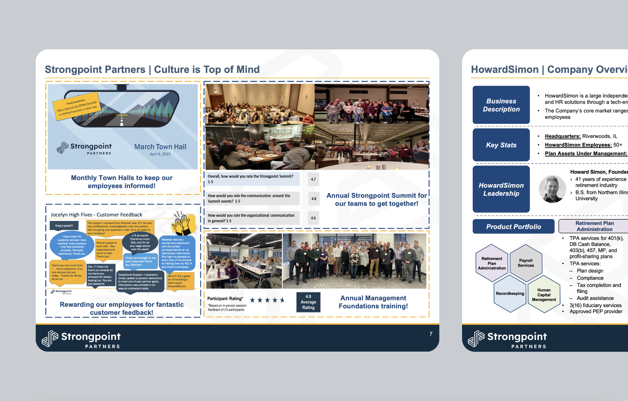The image size is (628, 401).
Task: Click the Business Description box
Action: [x=501, y=105]
